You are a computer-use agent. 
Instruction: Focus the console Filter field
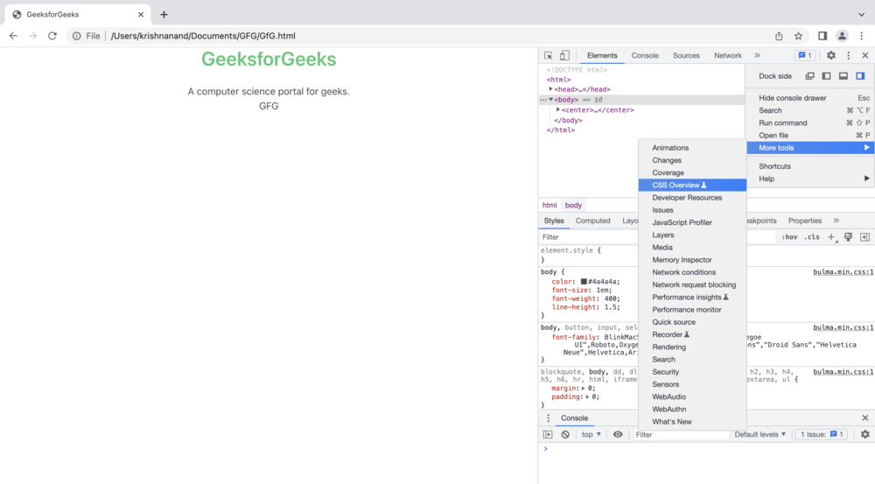pos(681,434)
